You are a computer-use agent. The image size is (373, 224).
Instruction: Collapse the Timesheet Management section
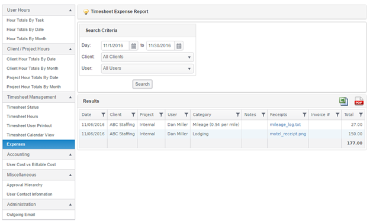(70, 97)
